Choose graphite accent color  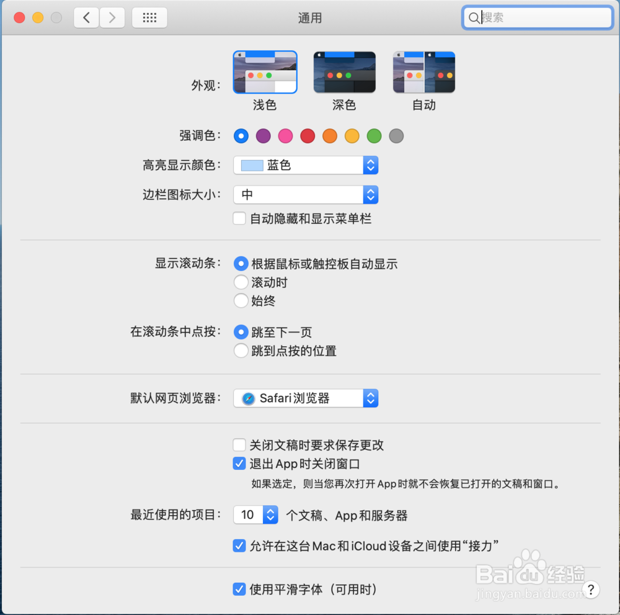[x=396, y=136]
